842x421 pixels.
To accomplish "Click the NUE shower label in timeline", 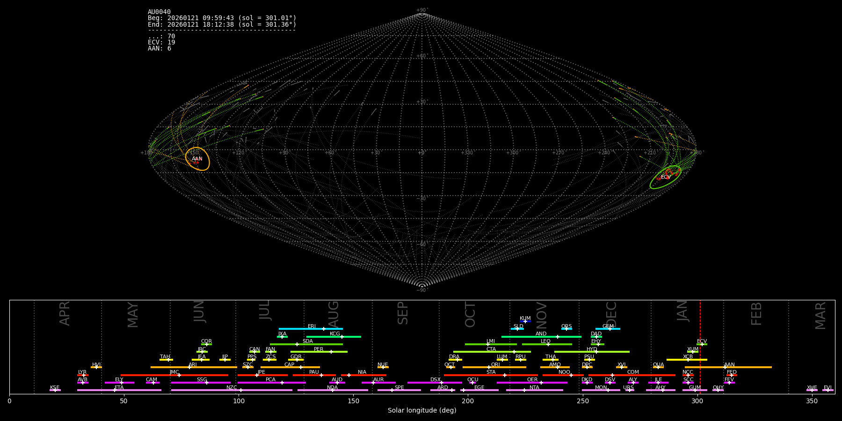I will point(383,365).
